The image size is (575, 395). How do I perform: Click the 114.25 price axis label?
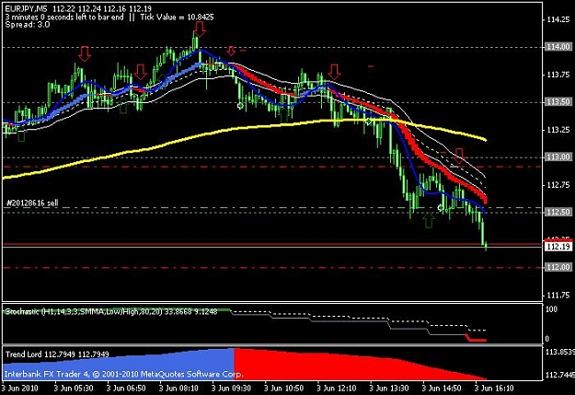coord(558,19)
